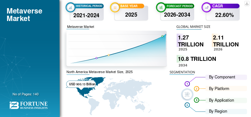Click the CAGR purple growth icon
This screenshot has width=251, height=117.
point(206,7)
